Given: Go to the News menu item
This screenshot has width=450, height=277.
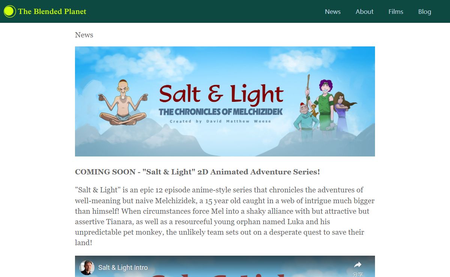Looking at the screenshot, I should (x=333, y=12).
